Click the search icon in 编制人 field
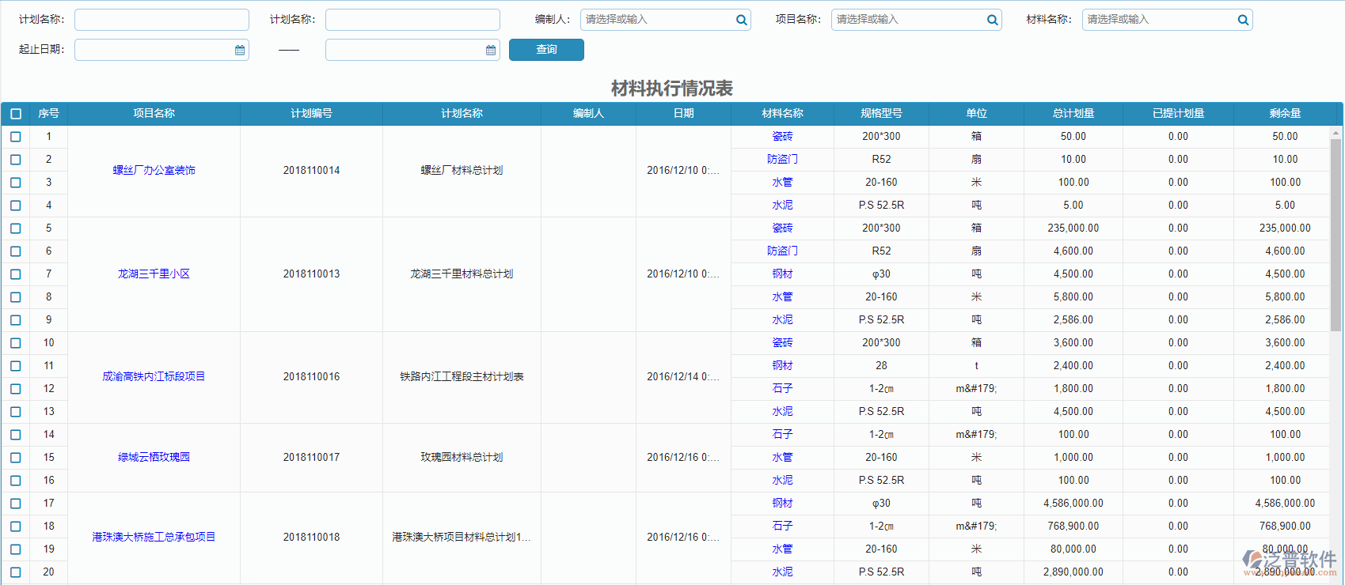The height and width of the screenshot is (585, 1345). [741, 20]
